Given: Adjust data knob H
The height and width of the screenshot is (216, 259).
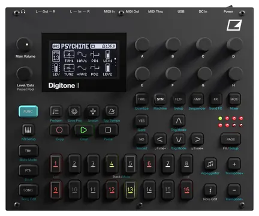Looking at the screenshot, I should [234, 74].
